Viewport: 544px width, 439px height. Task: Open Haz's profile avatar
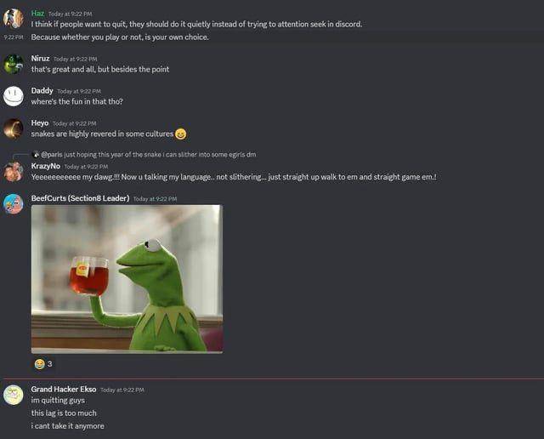coord(14,19)
